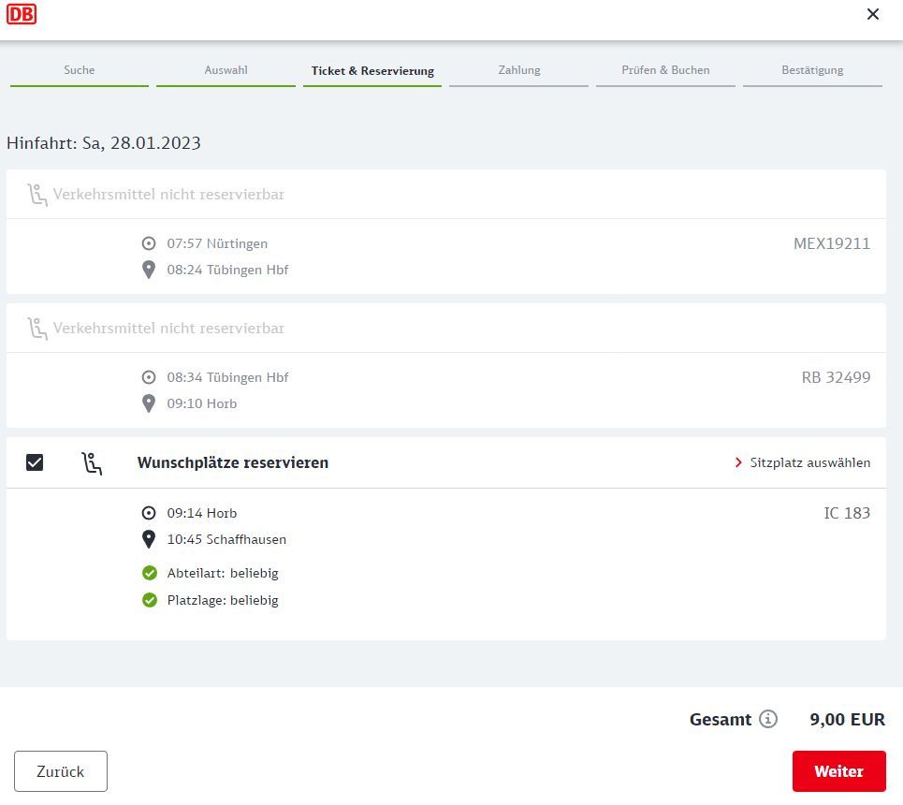Viewport: 903px width, 805px height.
Task: Click '07:57 Nürtingen' departure text
Action: pyautogui.click(x=217, y=243)
